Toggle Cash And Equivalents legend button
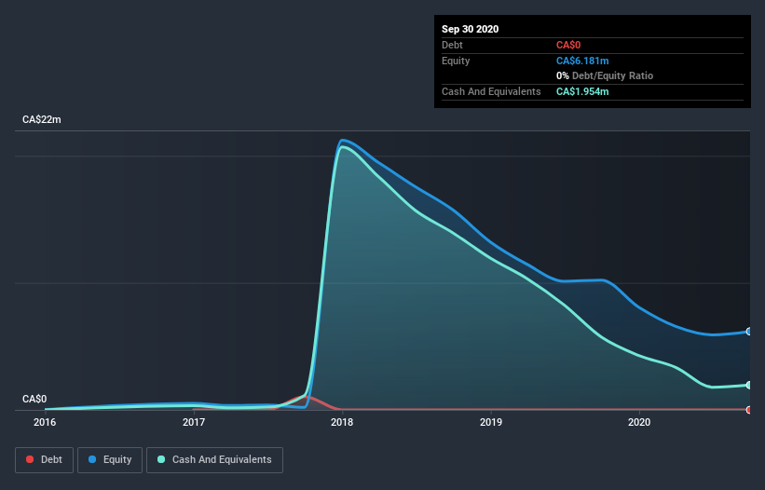This screenshot has height=490, width=765. click(x=214, y=460)
